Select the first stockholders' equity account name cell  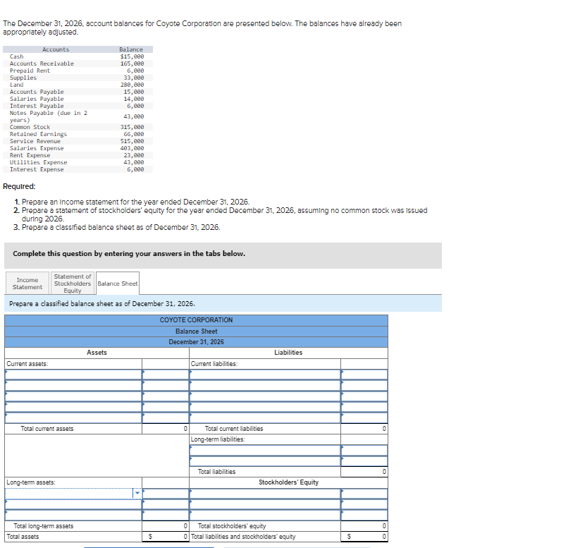(x=265, y=493)
